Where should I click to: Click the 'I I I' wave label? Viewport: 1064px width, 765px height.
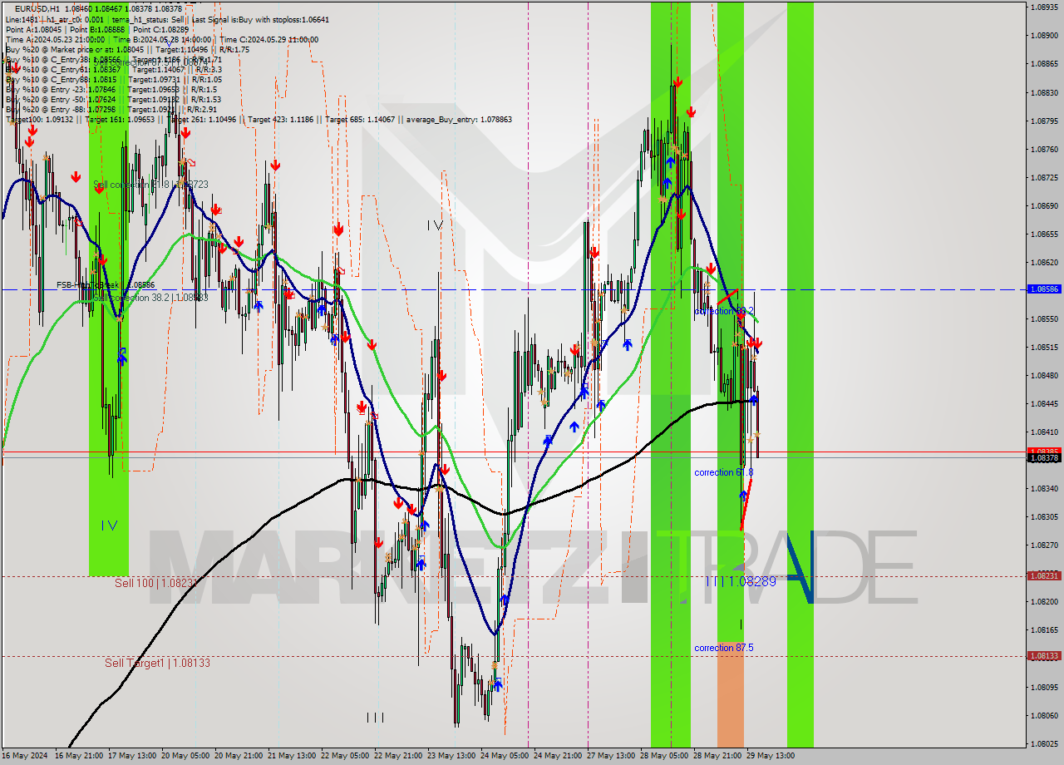pos(376,717)
